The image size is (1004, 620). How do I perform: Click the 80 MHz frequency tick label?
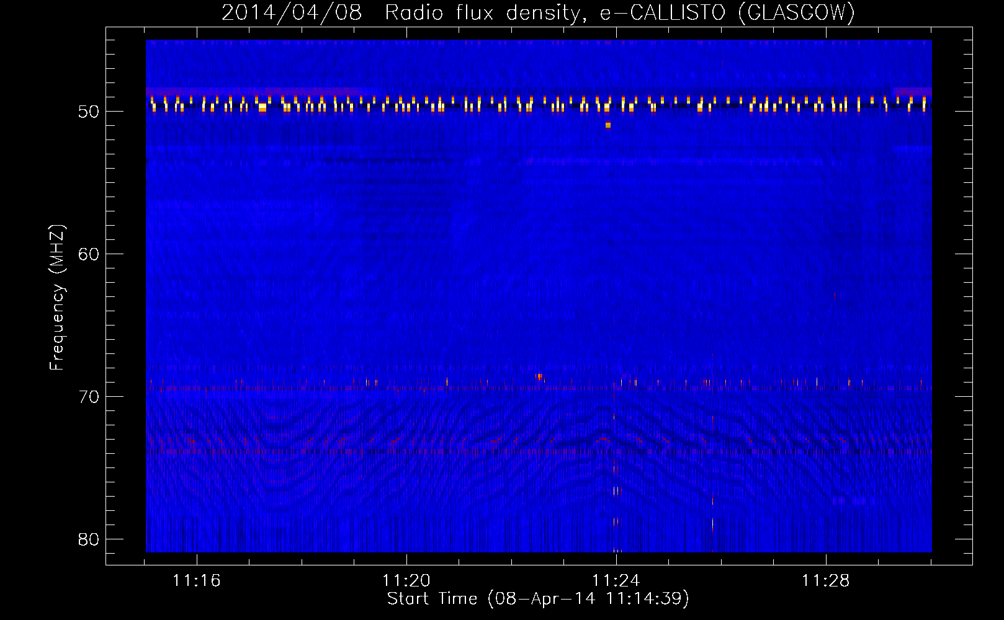(89, 539)
